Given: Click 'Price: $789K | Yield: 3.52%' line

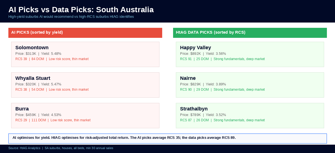Looking at the screenshot, I should click(203, 115).
